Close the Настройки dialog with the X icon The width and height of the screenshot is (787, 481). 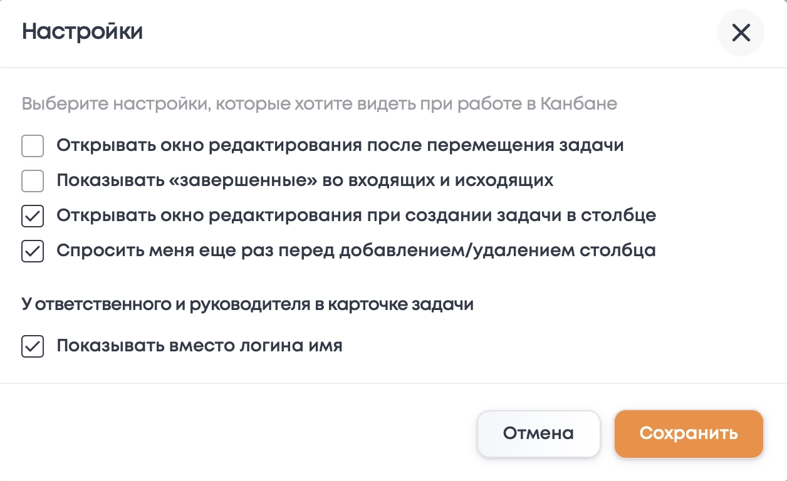coord(741,33)
